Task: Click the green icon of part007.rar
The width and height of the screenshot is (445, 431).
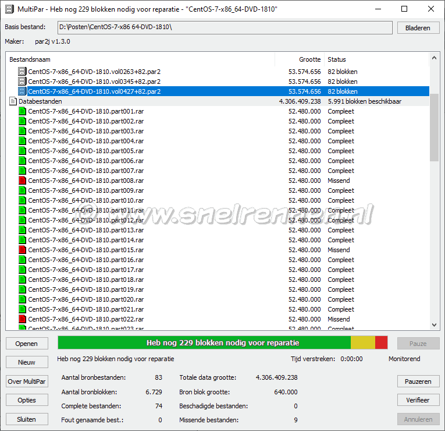Action: pos(22,171)
